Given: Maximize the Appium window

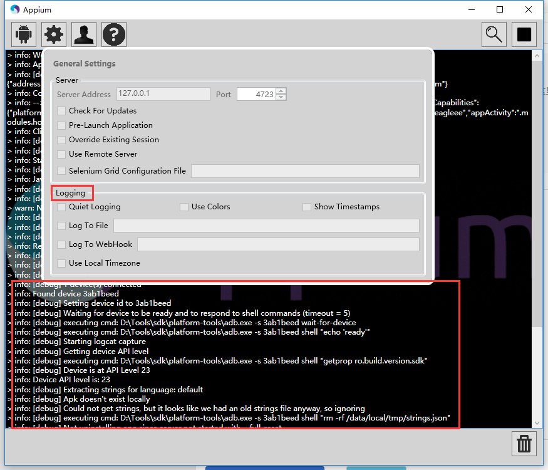Looking at the screenshot, I should [500, 9].
